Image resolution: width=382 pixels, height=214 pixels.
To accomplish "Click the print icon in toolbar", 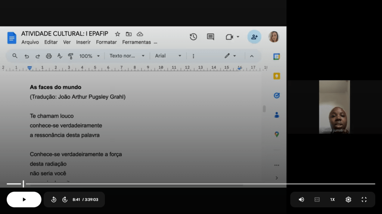I will tap(49, 56).
